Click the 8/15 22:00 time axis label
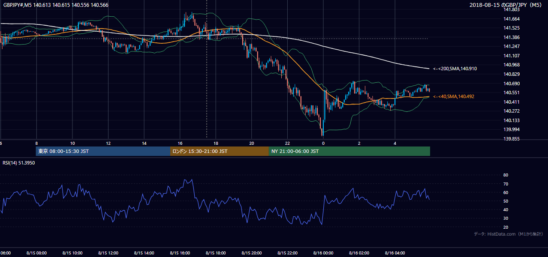This screenshot has width=548, height=257. click(288, 253)
